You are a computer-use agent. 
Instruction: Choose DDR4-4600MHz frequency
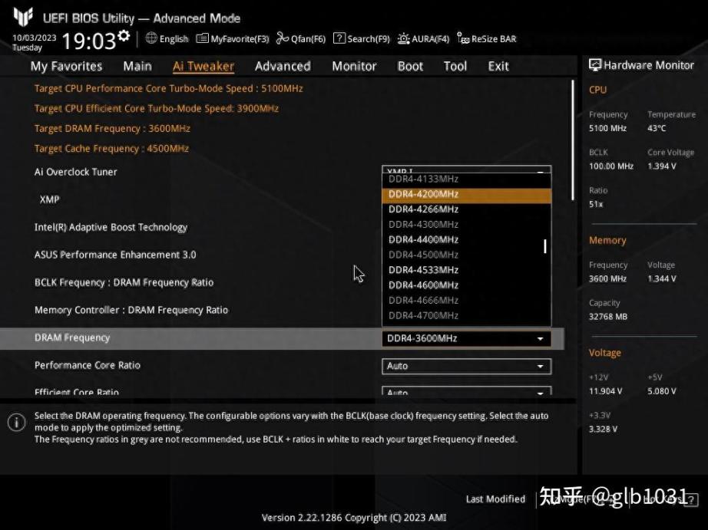click(x=466, y=285)
